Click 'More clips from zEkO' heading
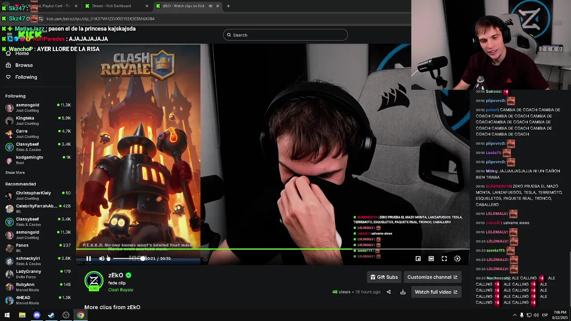The image size is (571, 321). click(112, 307)
